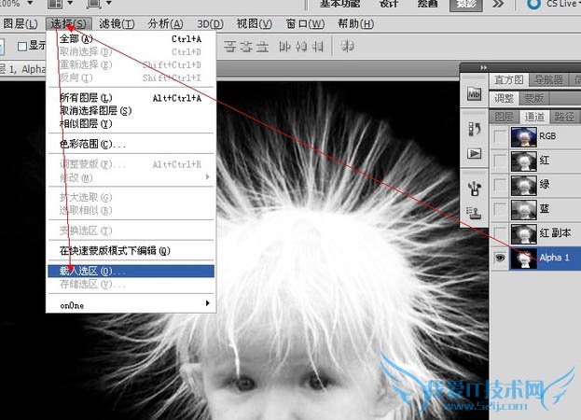This screenshot has height=420, width=581.
Task: Click the align right edges icon
Action: pyautogui.click(x=318, y=47)
